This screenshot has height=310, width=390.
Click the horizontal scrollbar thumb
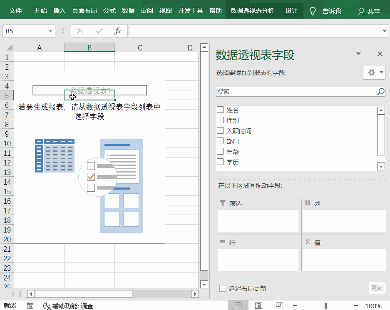pos(84,294)
